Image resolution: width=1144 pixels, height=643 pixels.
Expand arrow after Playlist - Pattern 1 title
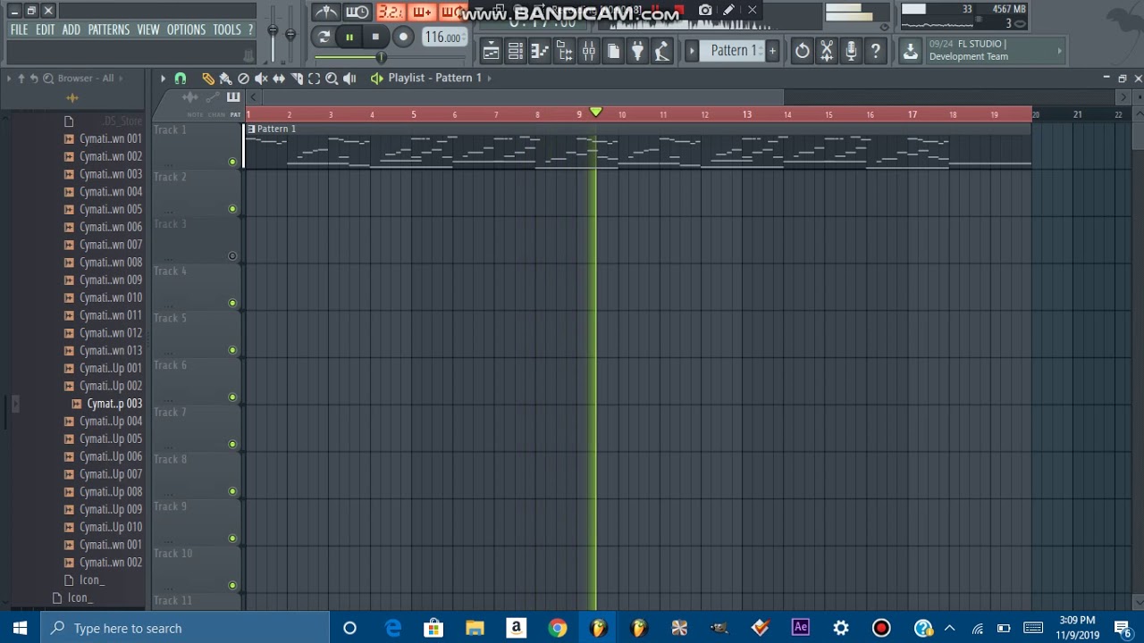[490, 78]
